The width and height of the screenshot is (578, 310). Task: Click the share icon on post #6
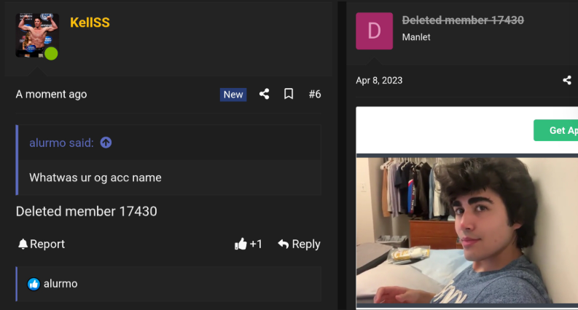[x=264, y=94]
